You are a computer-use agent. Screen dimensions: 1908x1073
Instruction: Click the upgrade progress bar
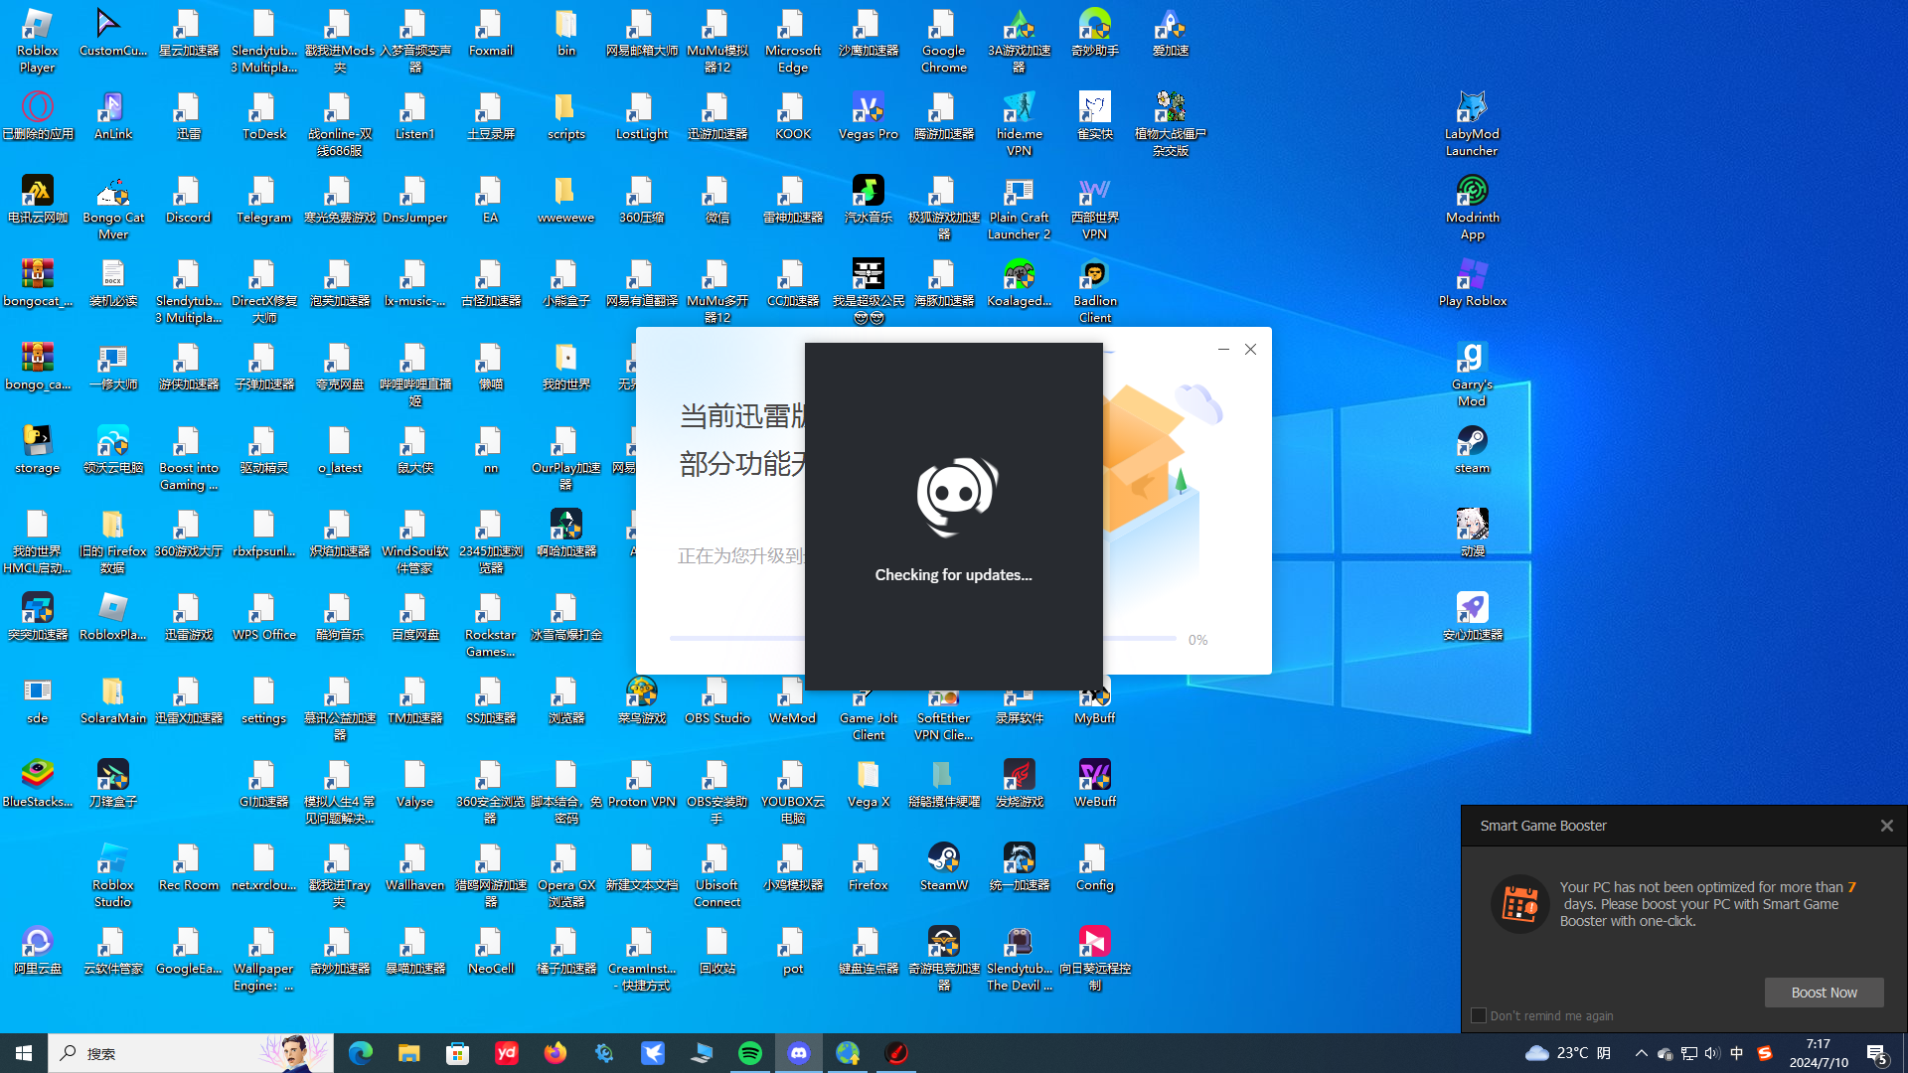coord(735,639)
